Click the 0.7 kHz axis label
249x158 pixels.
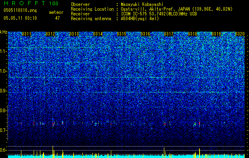[4, 130]
